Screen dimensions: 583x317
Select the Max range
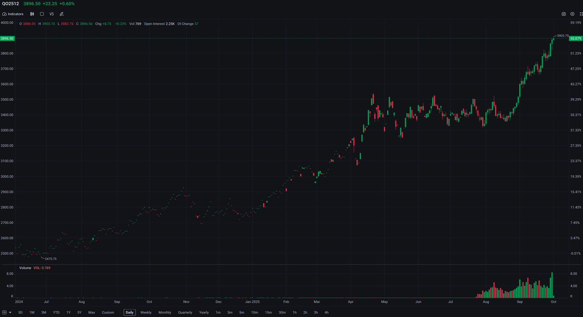pyautogui.click(x=92, y=313)
